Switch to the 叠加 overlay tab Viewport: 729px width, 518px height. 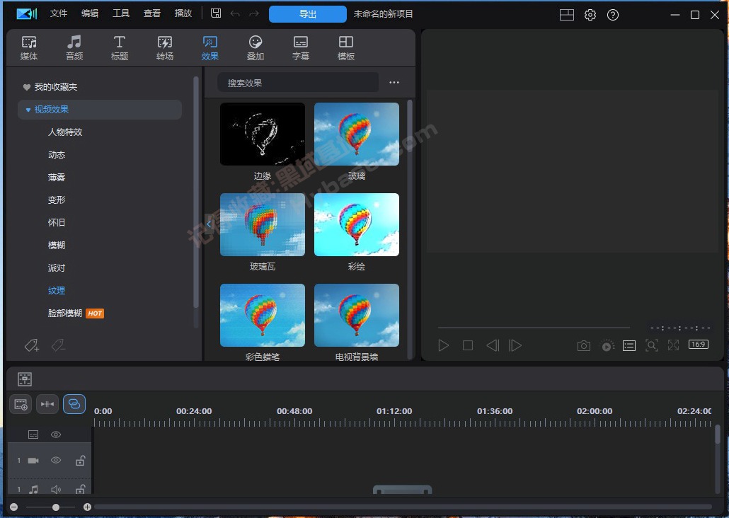click(x=255, y=47)
